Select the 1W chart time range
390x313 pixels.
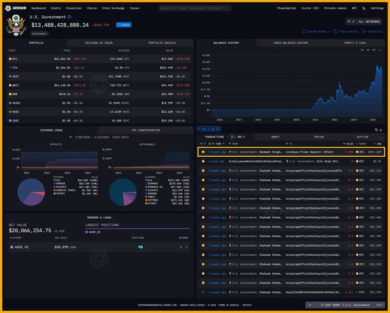pos(362,50)
